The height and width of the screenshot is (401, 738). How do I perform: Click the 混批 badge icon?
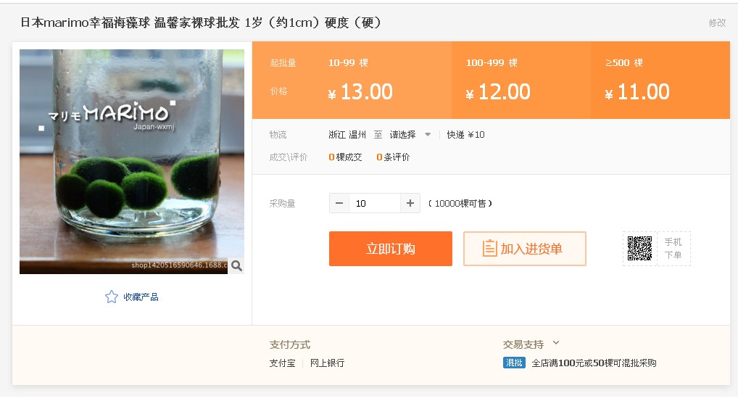tap(513, 363)
